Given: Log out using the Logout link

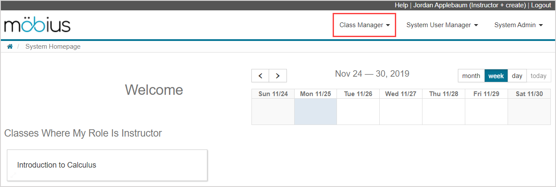Looking at the screenshot, I should coord(541,5).
